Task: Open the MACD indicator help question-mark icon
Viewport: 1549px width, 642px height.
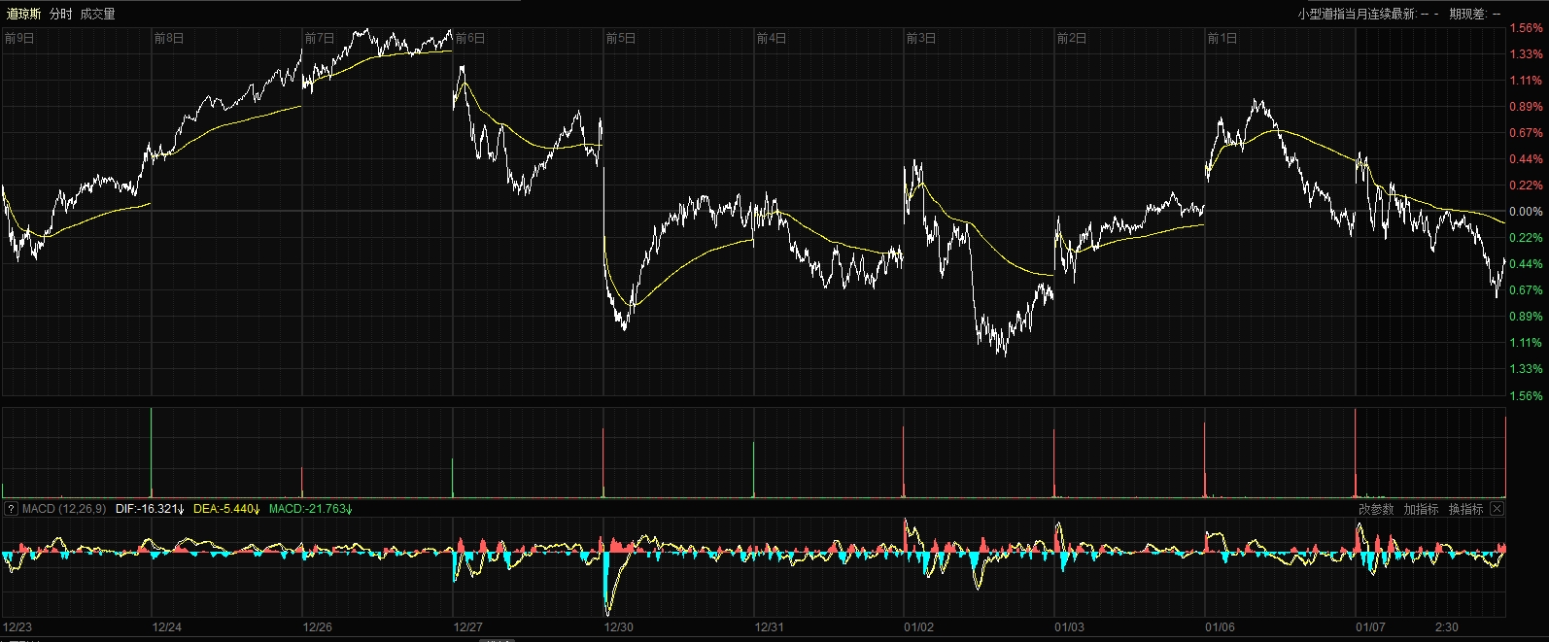Action: tap(11, 509)
